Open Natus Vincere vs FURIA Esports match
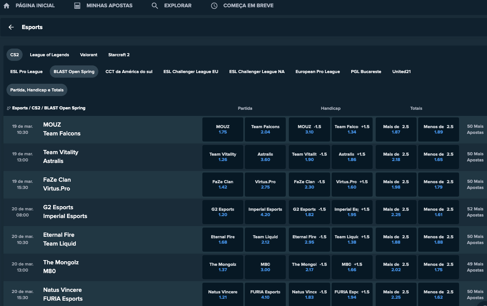This screenshot has height=306, width=487. point(63,294)
